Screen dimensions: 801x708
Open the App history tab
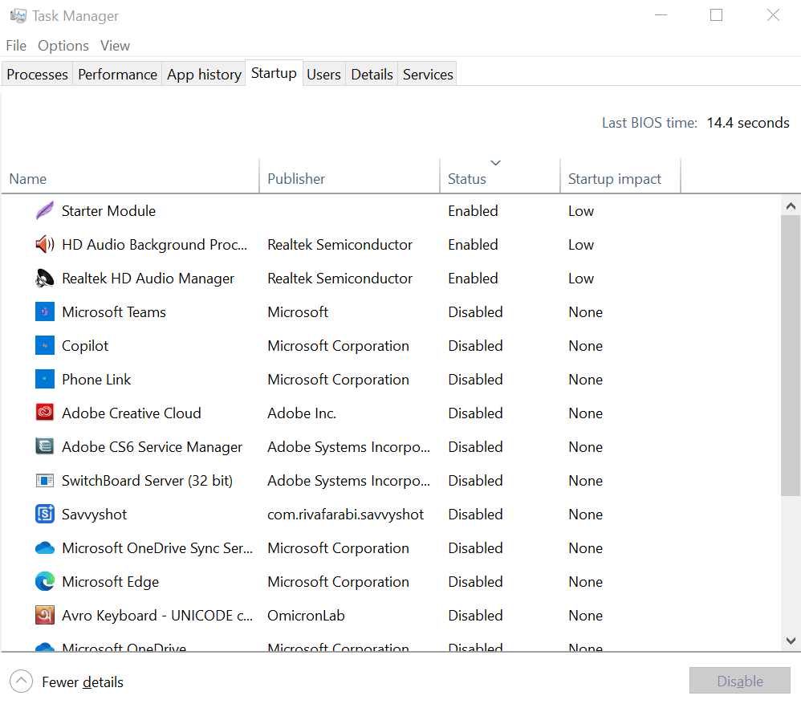204,75
